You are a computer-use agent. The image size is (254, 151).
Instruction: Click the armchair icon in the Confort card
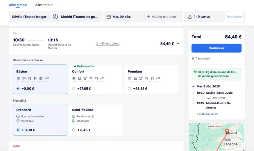pyautogui.click(x=80, y=78)
